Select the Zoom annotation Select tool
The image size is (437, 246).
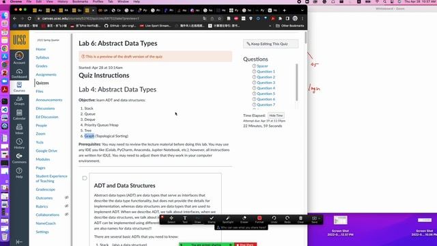click(171, 219)
